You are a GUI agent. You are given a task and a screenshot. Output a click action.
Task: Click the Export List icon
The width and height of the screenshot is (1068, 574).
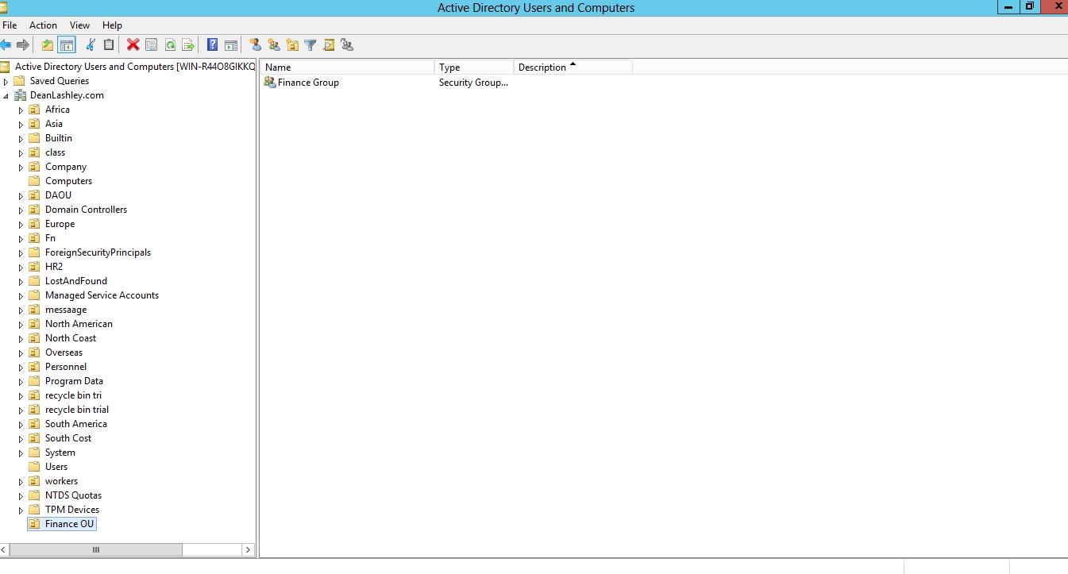(x=188, y=45)
